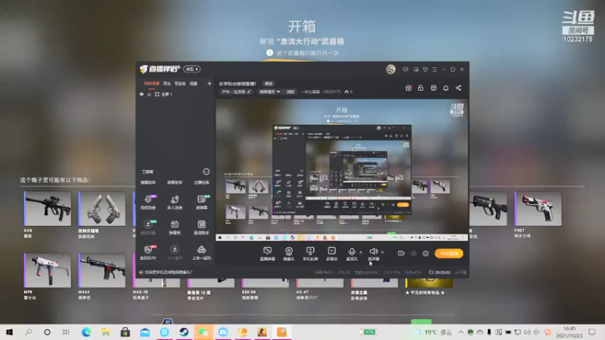Image resolution: width=605 pixels, height=340 pixels.
Task: Switch to 房管助手 tab in toolbox
Action: (x=175, y=182)
